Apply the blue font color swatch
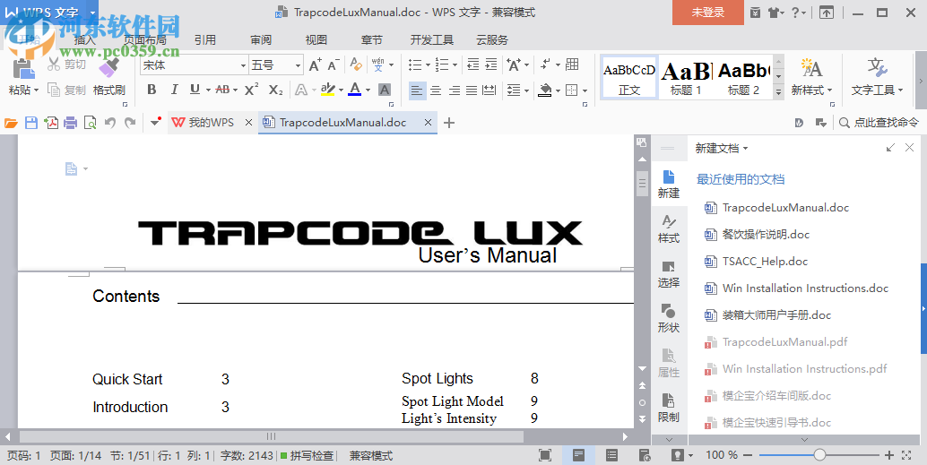 click(x=355, y=90)
